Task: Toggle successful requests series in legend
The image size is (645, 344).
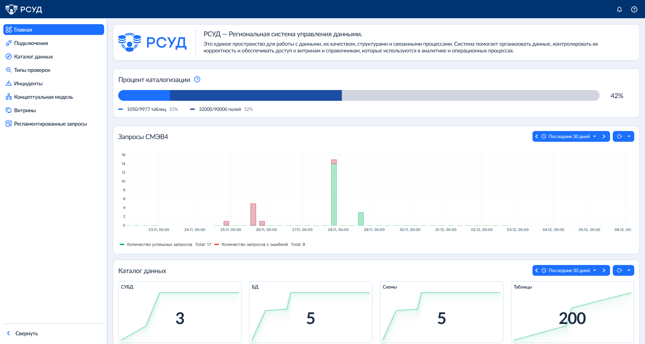Action: click(160, 245)
